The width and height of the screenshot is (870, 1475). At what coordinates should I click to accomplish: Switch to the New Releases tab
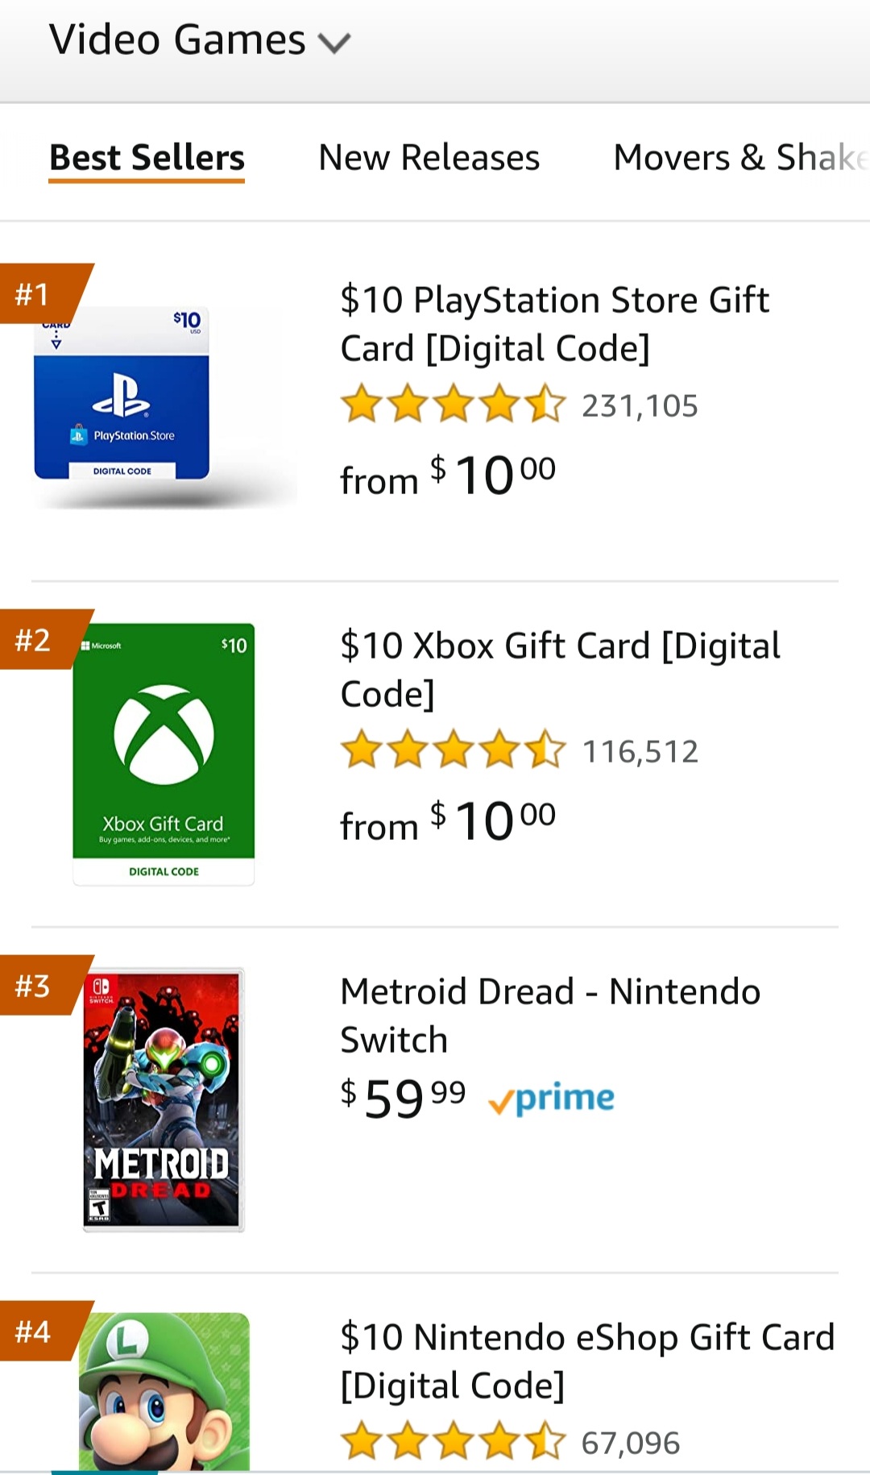click(x=429, y=158)
